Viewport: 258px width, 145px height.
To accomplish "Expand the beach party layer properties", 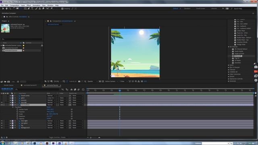I will [x=10, y=96].
